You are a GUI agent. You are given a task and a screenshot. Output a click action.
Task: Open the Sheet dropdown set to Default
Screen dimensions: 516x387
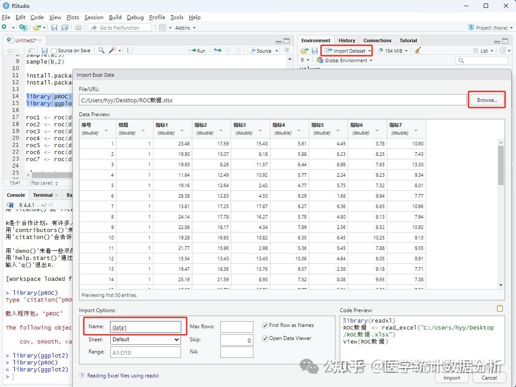tap(146, 340)
